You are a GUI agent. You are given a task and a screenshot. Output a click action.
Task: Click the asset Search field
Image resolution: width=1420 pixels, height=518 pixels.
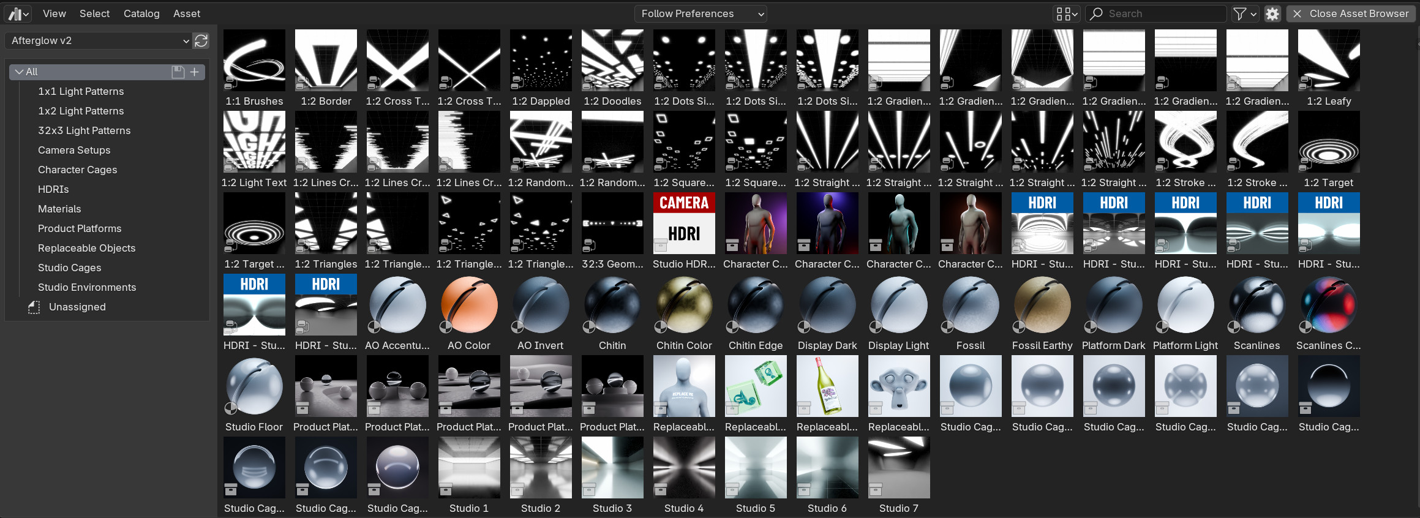tap(1156, 13)
